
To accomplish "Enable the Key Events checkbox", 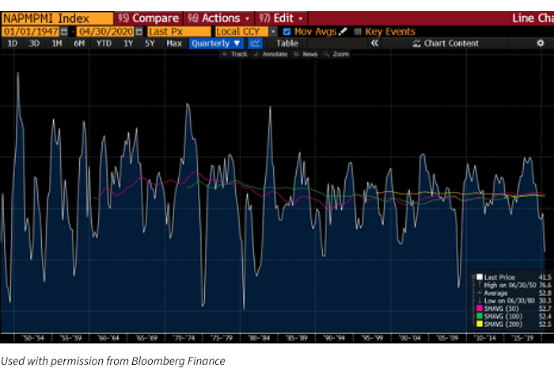I will tap(358, 32).
